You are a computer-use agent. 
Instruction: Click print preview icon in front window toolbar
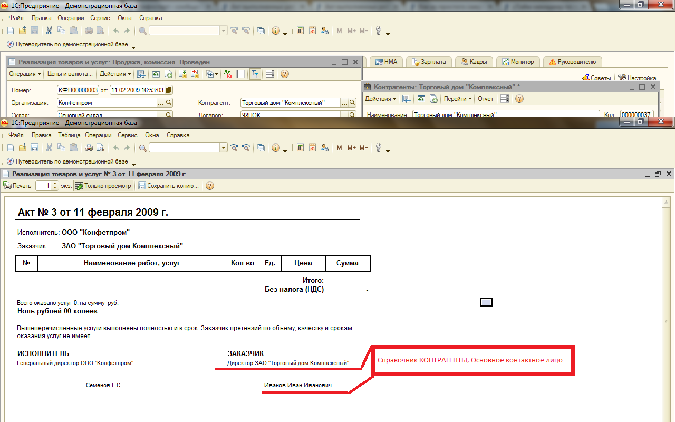[x=100, y=148]
